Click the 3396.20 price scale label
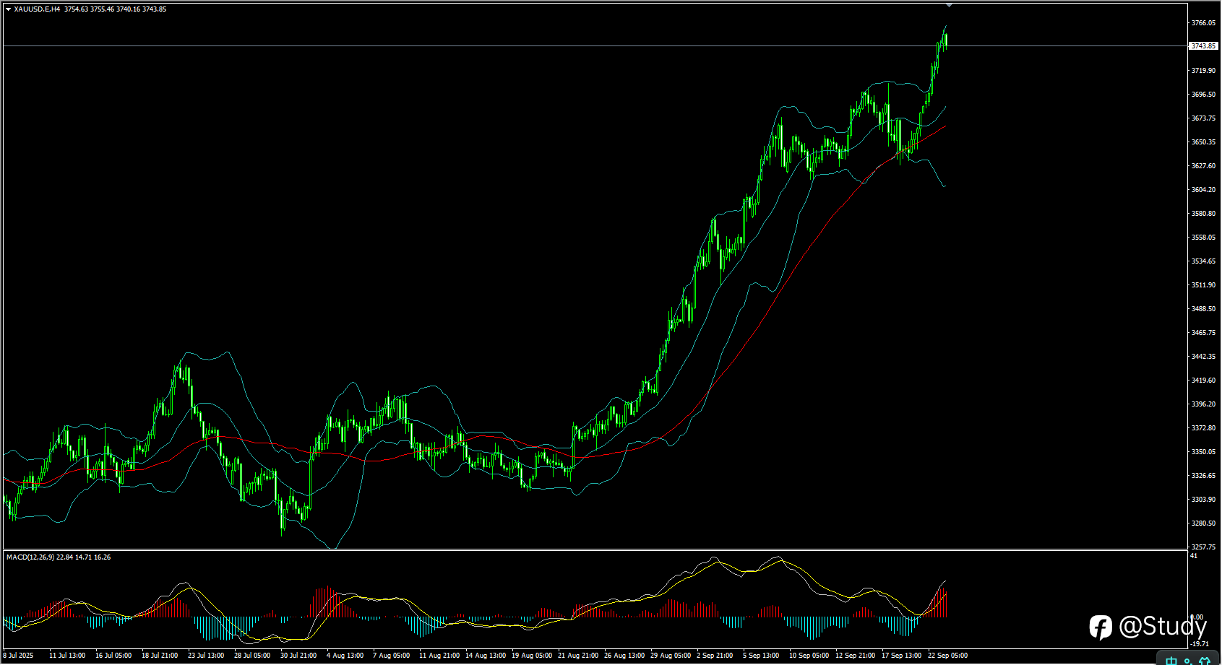This screenshot has height=665, width=1222. click(x=1203, y=404)
